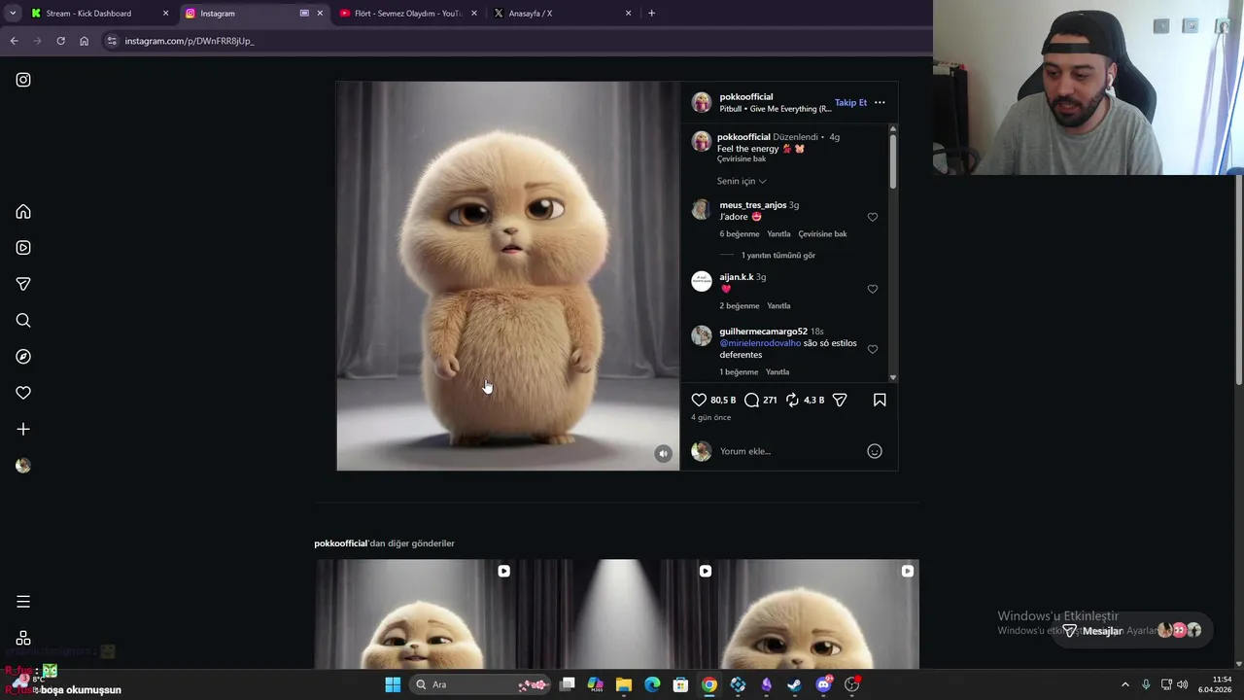
Task: Switch to the Flört YouTube tab
Action: click(x=407, y=14)
